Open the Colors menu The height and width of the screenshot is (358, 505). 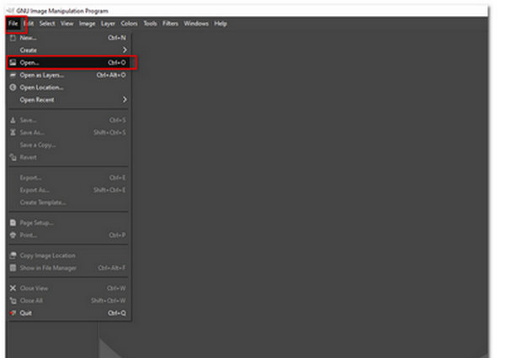[x=129, y=24]
